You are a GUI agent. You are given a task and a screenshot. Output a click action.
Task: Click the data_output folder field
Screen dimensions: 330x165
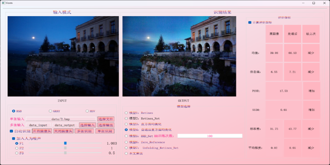(x=65, y=125)
